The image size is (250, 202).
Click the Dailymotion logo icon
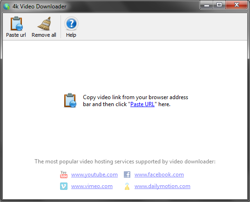[x=127, y=186]
